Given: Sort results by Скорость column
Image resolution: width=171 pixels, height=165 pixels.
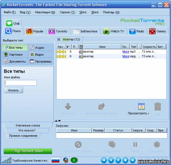Looking at the screenshot, I should pos(149,47).
